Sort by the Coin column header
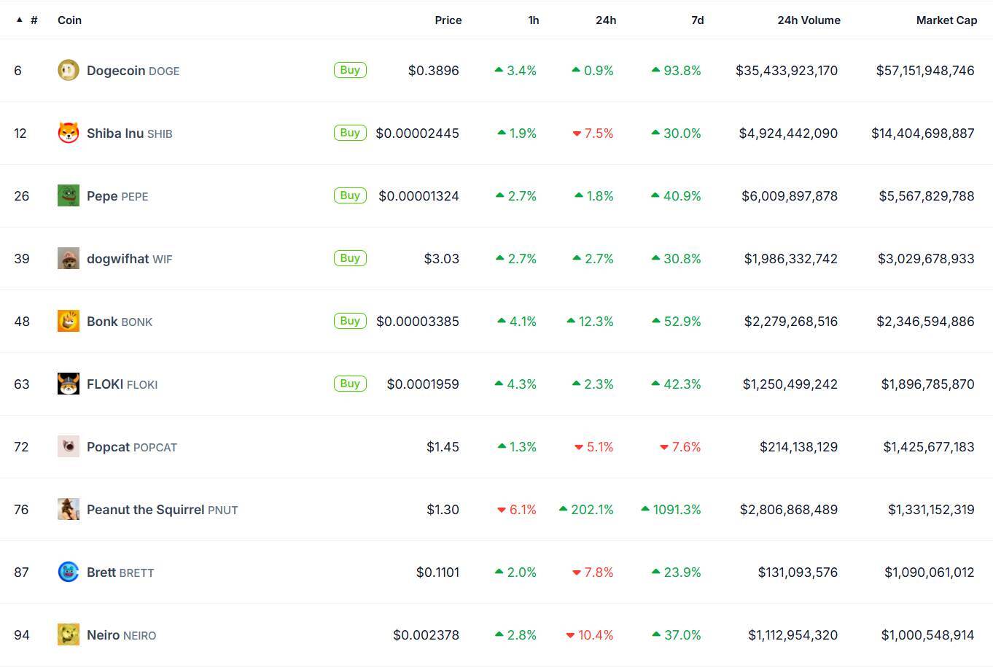Image resolution: width=993 pixels, height=668 pixels. pos(69,20)
